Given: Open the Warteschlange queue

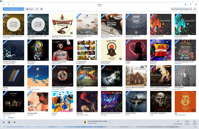Looking at the screenshot, I should coord(178,122).
